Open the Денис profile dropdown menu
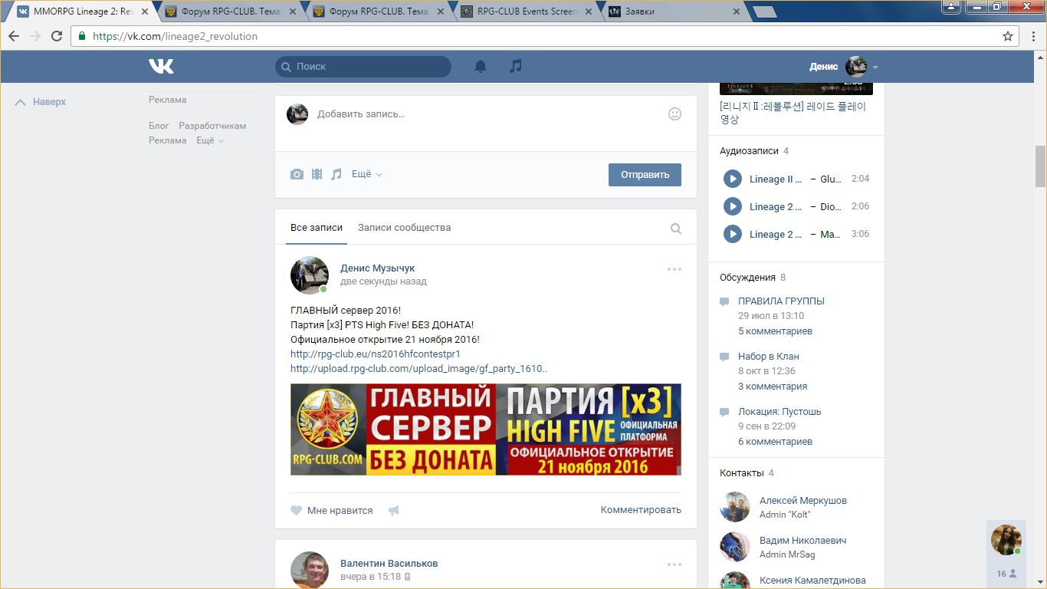This screenshot has width=1047, height=589. [843, 67]
